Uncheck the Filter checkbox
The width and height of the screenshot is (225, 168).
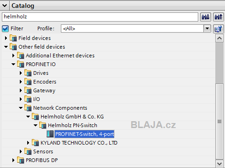pyautogui.click(x=6, y=28)
